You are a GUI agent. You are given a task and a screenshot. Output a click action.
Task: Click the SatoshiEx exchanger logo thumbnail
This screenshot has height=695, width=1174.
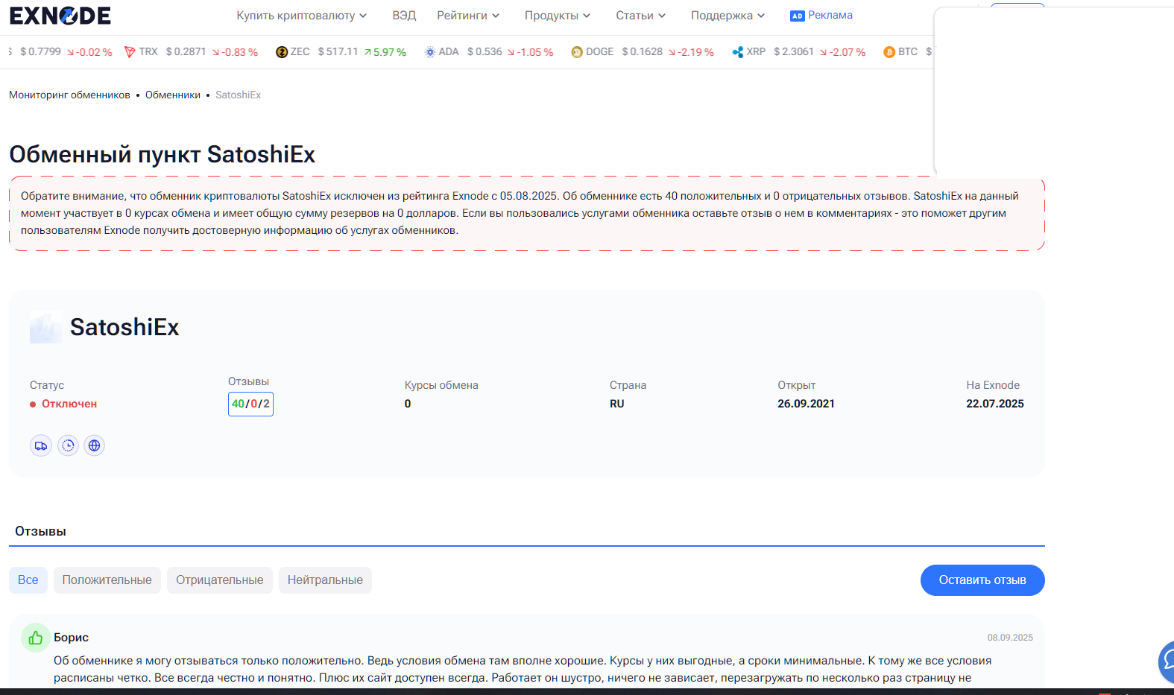pyautogui.click(x=46, y=327)
